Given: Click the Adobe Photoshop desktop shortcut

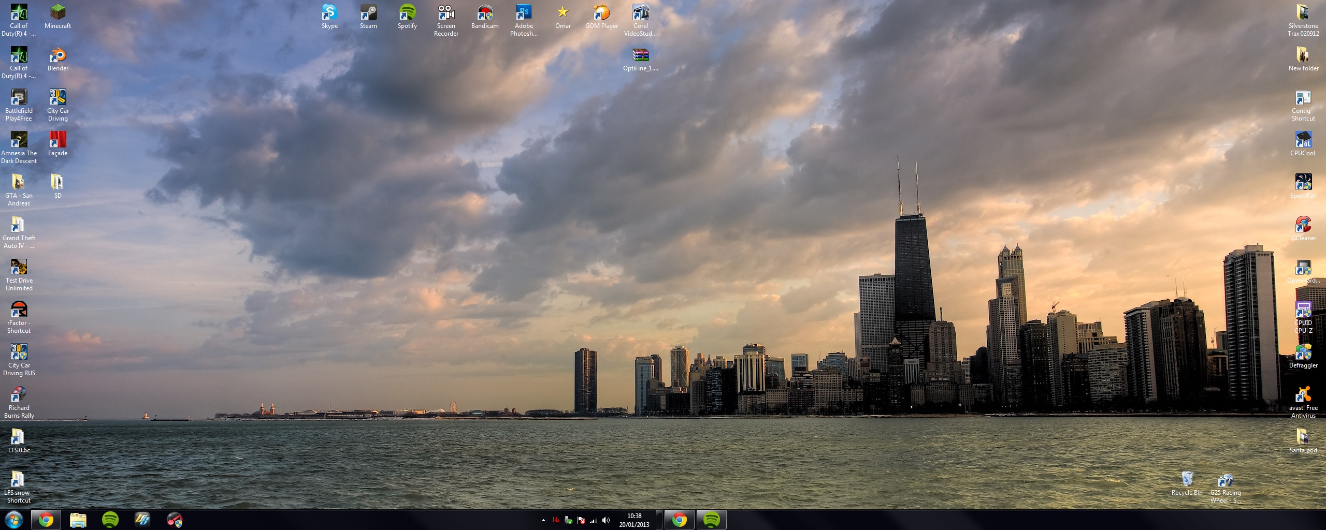Looking at the screenshot, I should pos(524,20).
